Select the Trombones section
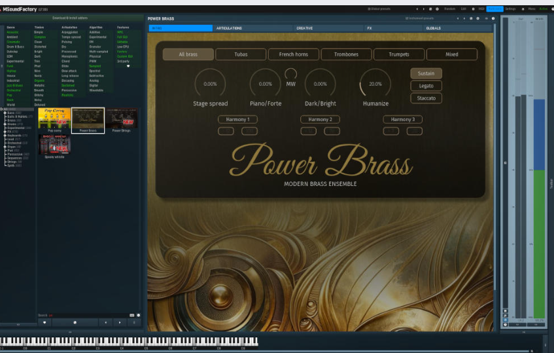Screen dimensions: 554x353 pos(346,54)
